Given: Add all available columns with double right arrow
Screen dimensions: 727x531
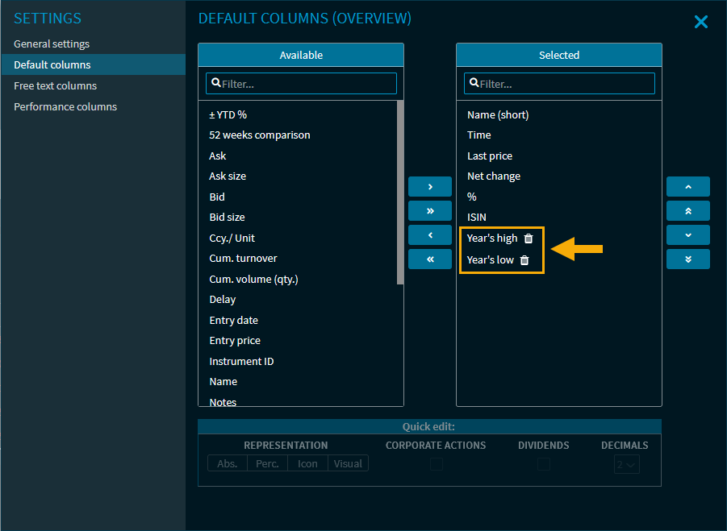Looking at the screenshot, I should pos(429,211).
